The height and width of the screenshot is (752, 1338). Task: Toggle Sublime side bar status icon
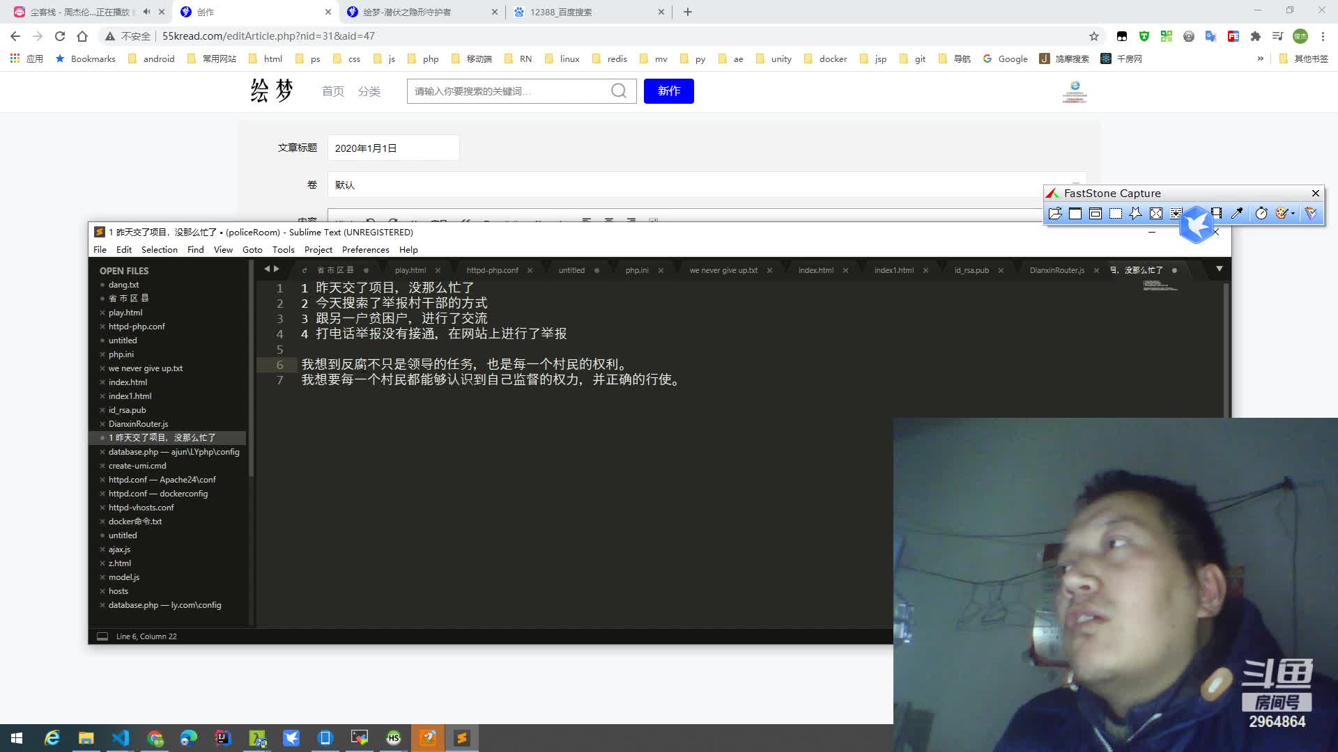(102, 636)
